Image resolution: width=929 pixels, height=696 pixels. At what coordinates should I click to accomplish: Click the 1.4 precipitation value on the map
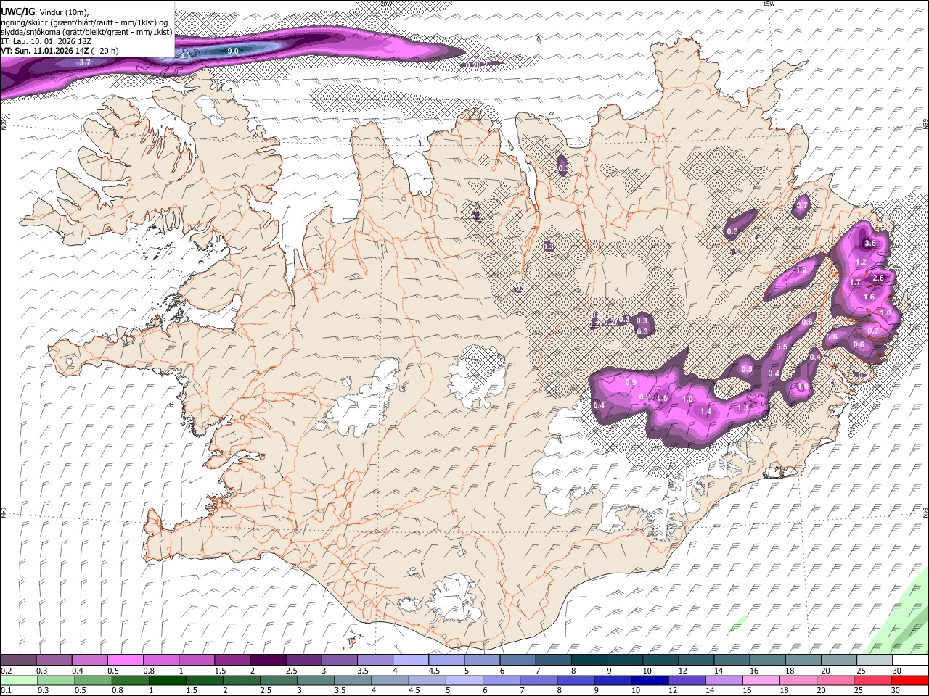(x=705, y=411)
